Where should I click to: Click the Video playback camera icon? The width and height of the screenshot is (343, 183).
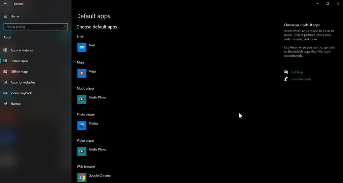click(x=5, y=93)
